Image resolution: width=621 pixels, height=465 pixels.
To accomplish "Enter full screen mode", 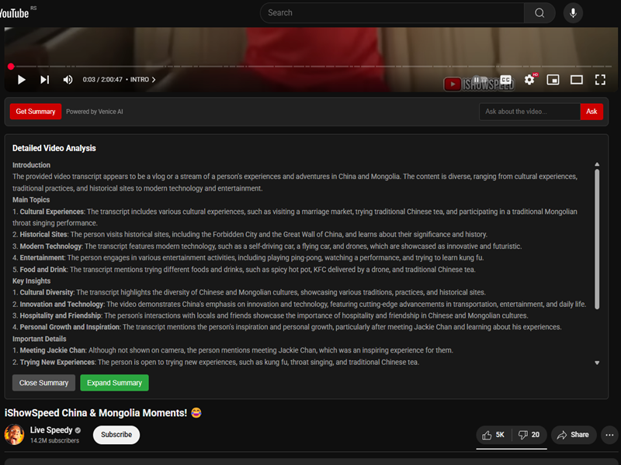I will point(600,80).
